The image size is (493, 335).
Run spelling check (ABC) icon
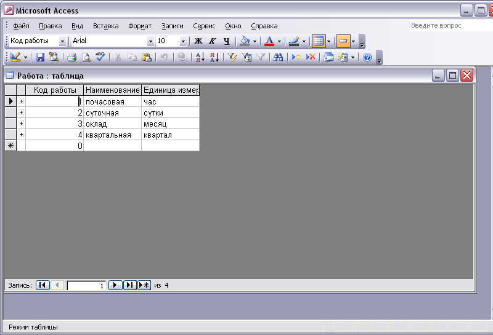coord(100,57)
